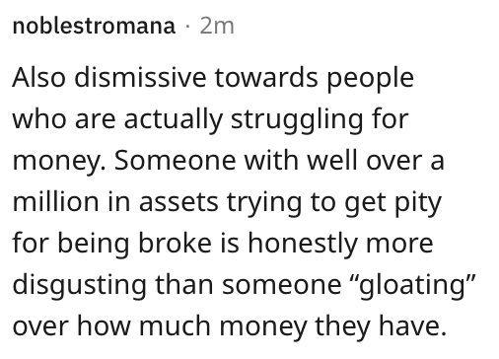Open the noblestromana user profile
The height and width of the screenshot is (359, 499).
coord(94,26)
